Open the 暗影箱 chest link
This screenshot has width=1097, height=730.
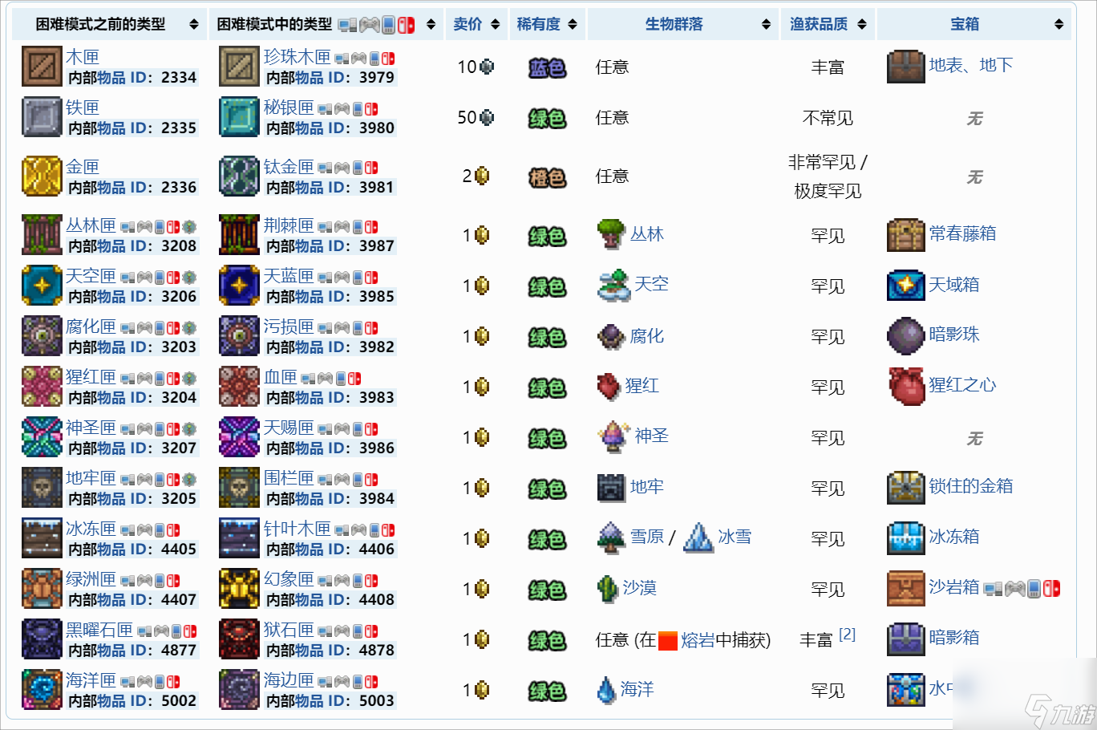click(954, 637)
